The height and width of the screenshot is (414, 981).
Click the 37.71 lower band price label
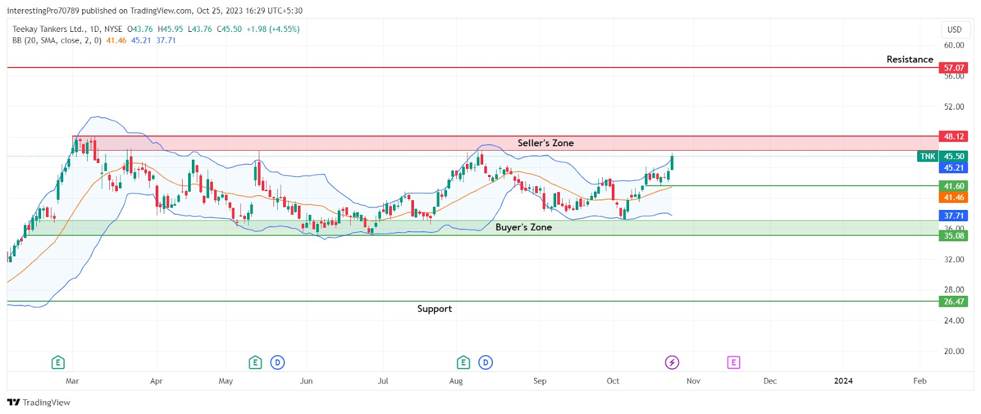(x=953, y=216)
